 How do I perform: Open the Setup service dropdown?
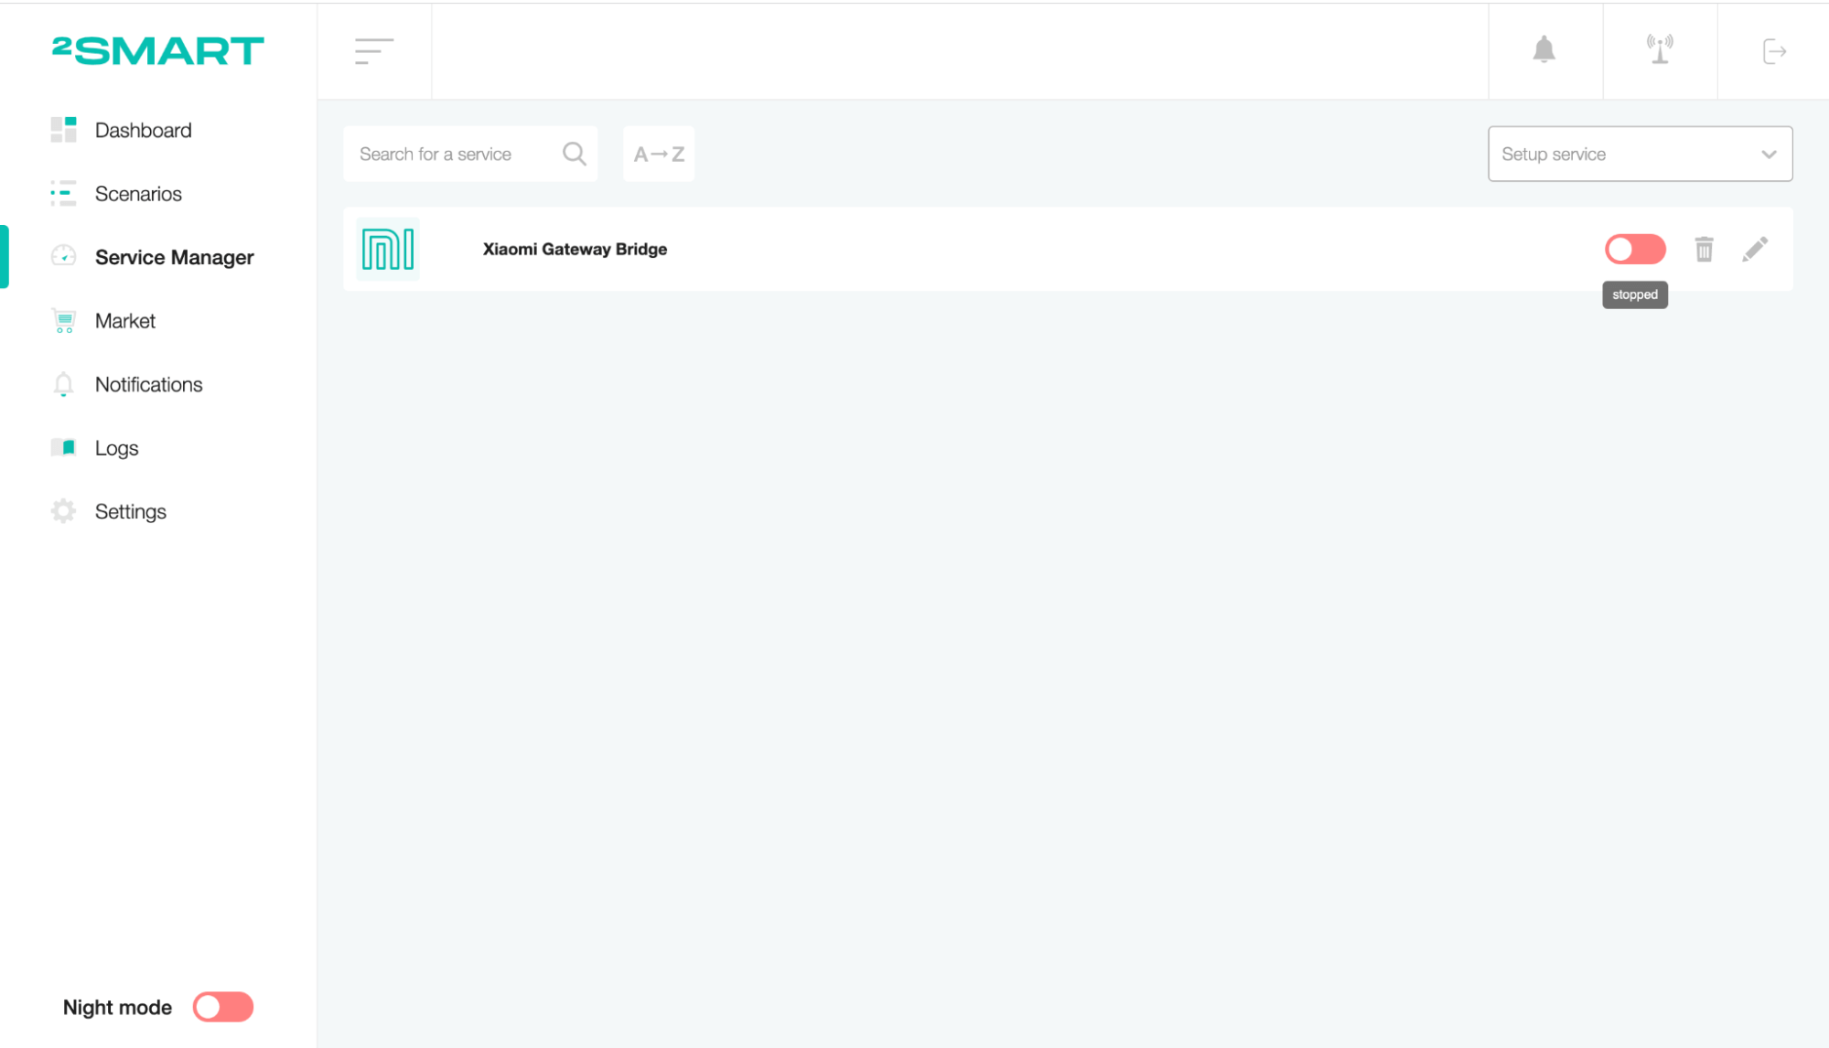pyautogui.click(x=1639, y=153)
